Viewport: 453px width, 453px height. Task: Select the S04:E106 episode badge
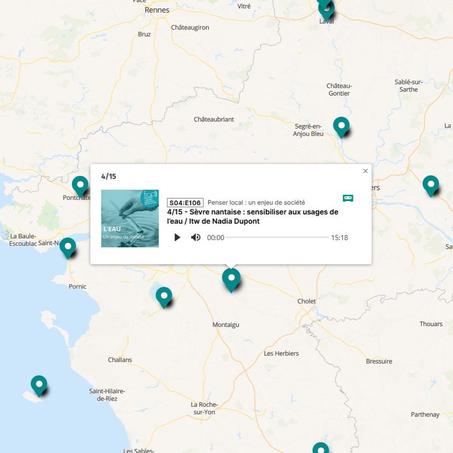(185, 203)
